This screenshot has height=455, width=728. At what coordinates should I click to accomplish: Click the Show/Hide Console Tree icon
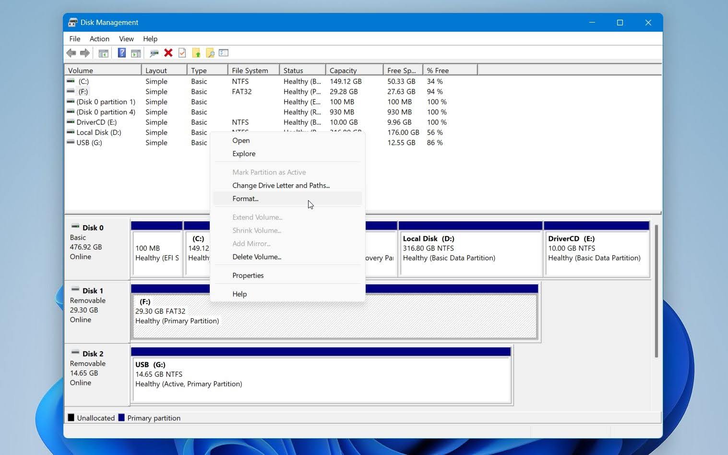pos(103,53)
